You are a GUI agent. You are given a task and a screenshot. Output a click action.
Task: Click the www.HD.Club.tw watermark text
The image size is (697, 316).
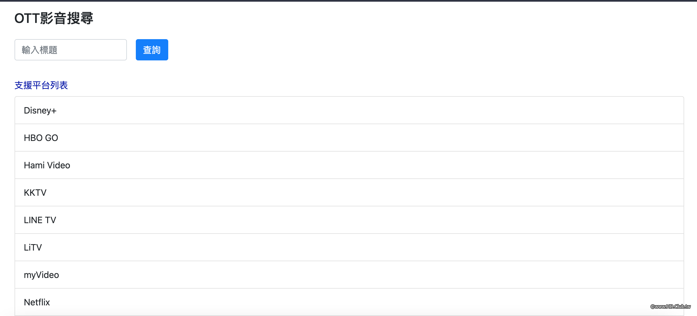tap(670, 306)
